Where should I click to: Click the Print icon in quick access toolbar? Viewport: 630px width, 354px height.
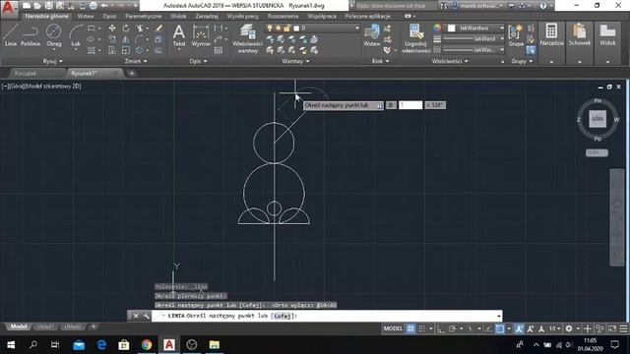93,6
